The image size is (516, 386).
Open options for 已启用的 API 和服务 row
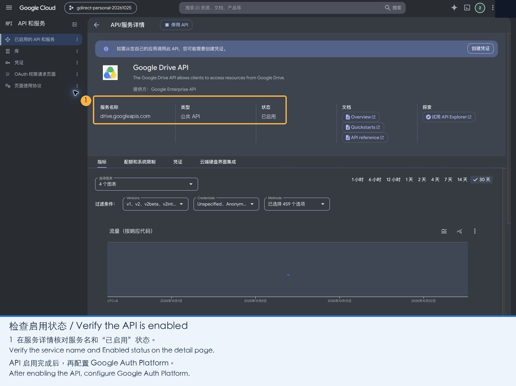point(77,39)
